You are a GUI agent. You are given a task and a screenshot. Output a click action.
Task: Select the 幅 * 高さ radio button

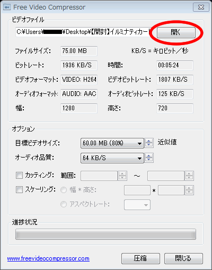point(64,190)
